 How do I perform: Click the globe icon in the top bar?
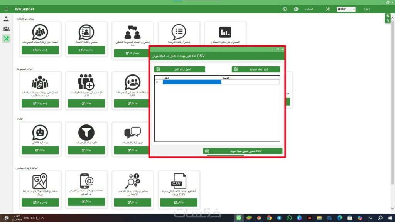tap(285, 9)
